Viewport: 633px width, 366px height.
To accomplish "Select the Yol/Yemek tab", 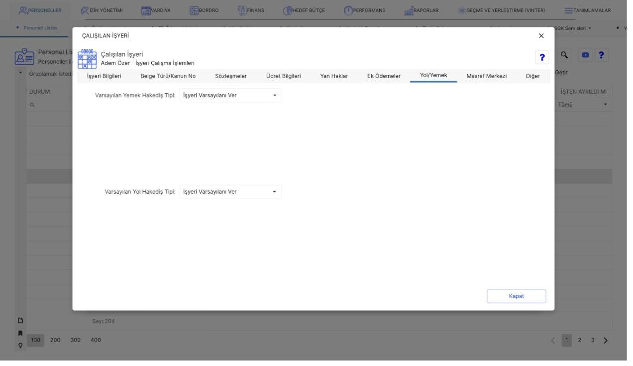I will point(433,76).
